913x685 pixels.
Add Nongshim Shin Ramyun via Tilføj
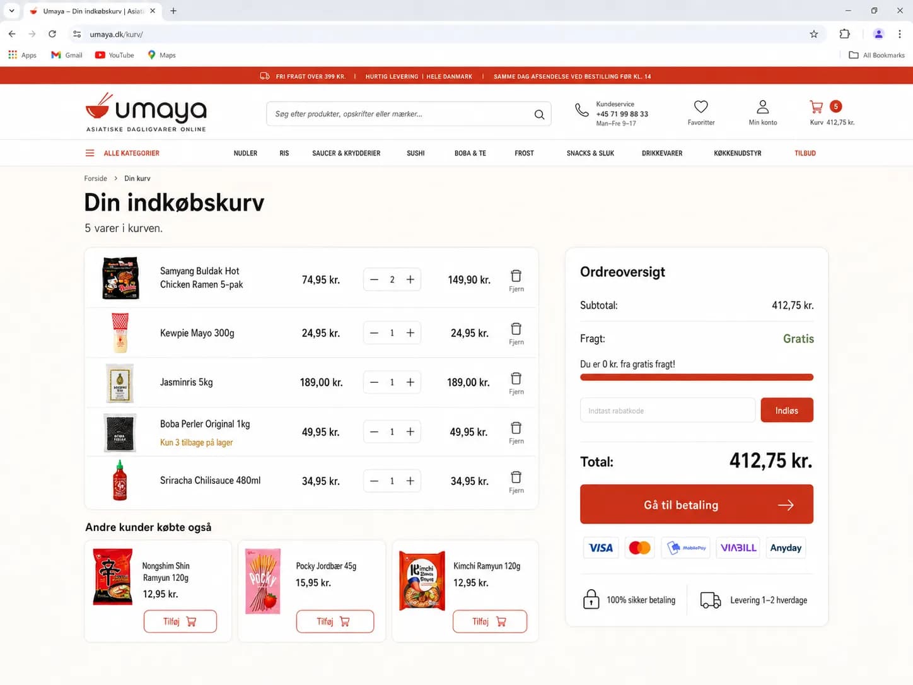tap(180, 621)
